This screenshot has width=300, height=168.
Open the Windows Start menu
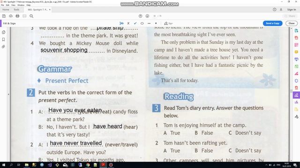[x=3, y=165]
